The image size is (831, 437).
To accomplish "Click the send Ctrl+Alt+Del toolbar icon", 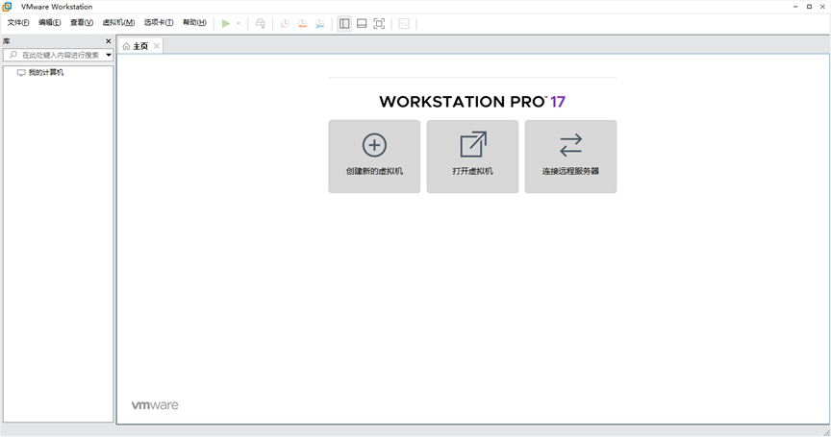I will (x=261, y=23).
